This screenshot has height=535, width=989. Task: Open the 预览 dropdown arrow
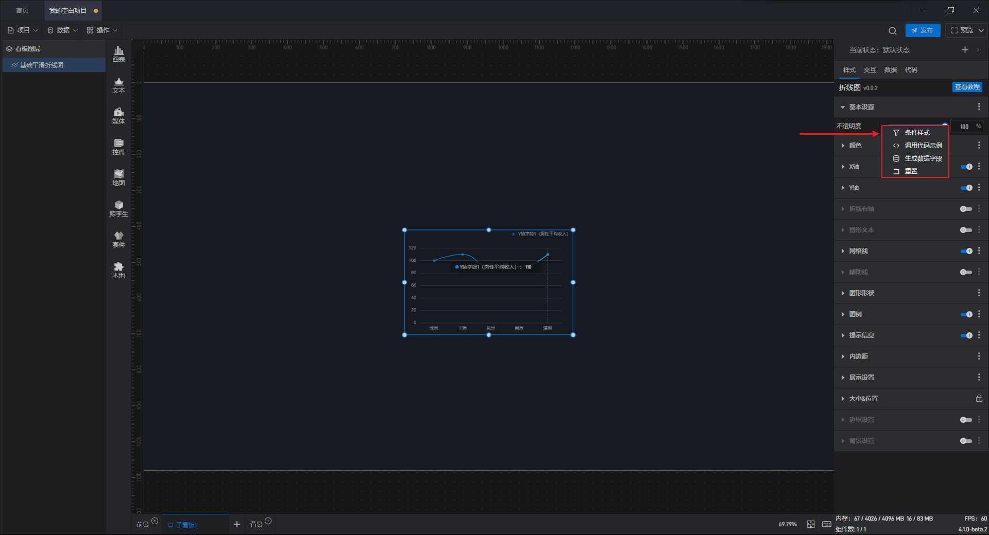click(981, 31)
